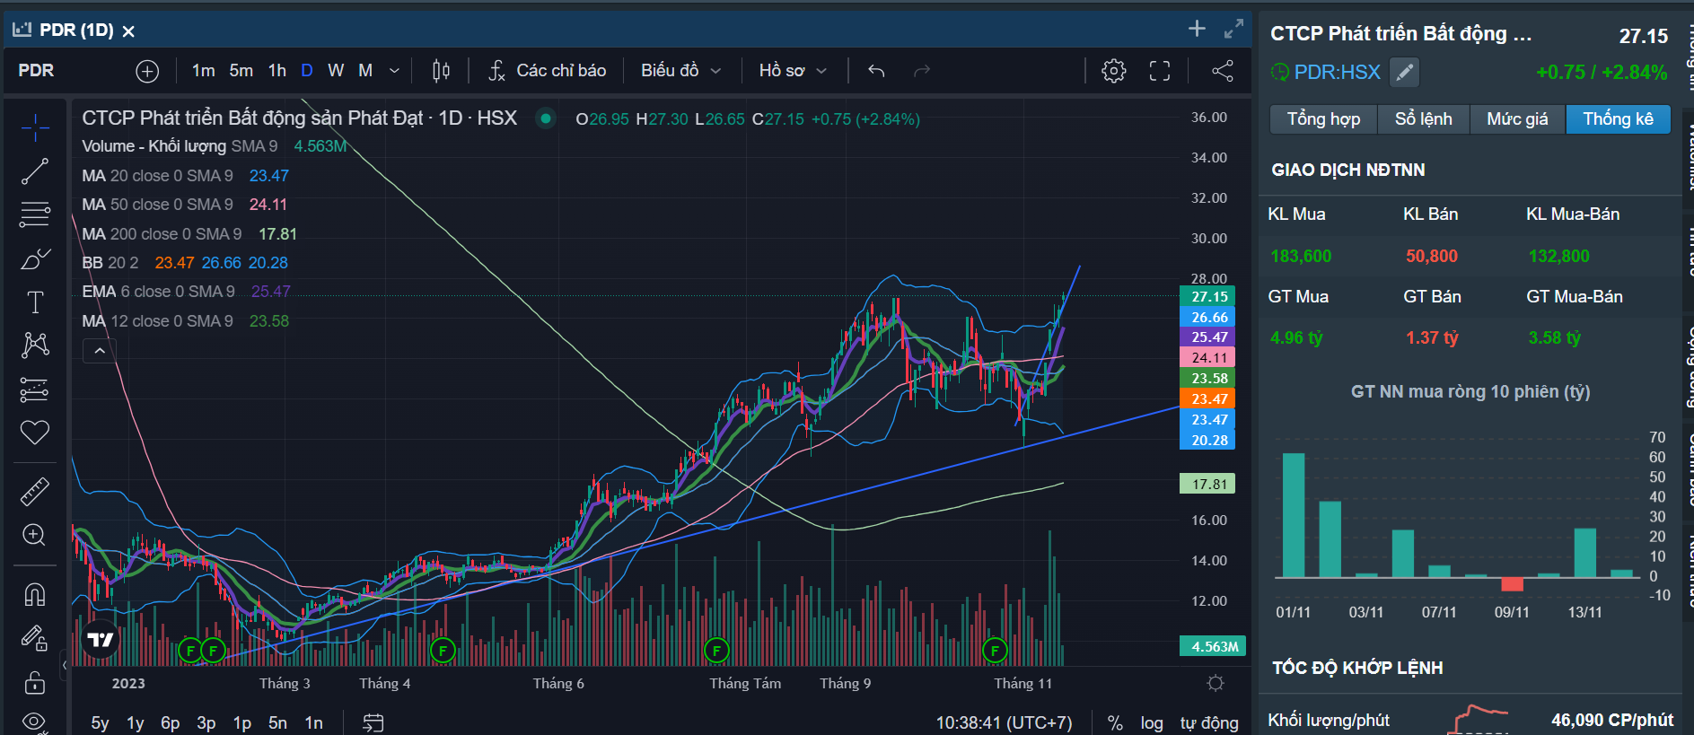Select the Text annotation tool

click(35, 302)
